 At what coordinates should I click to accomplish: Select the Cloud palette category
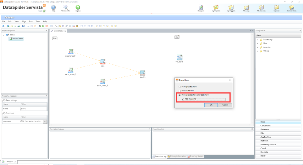[x=278, y=148]
